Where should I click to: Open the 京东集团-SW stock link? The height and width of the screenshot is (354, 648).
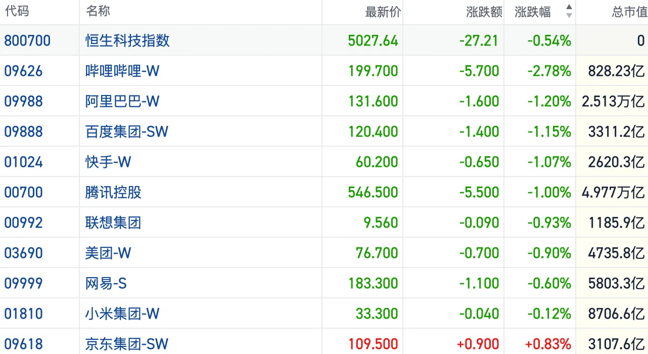tap(126, 344)
